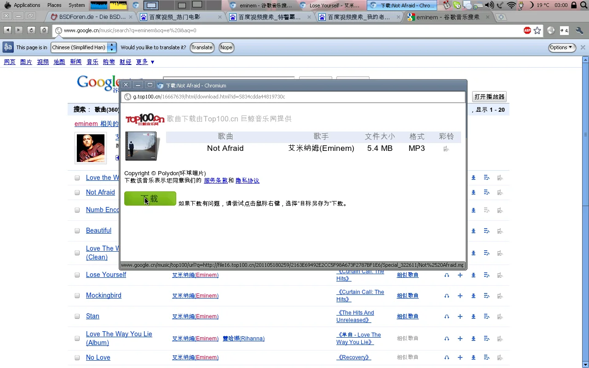Click the 打开播放器 open player button
This screenshot has height=368, width=589.
pos(490,97)
